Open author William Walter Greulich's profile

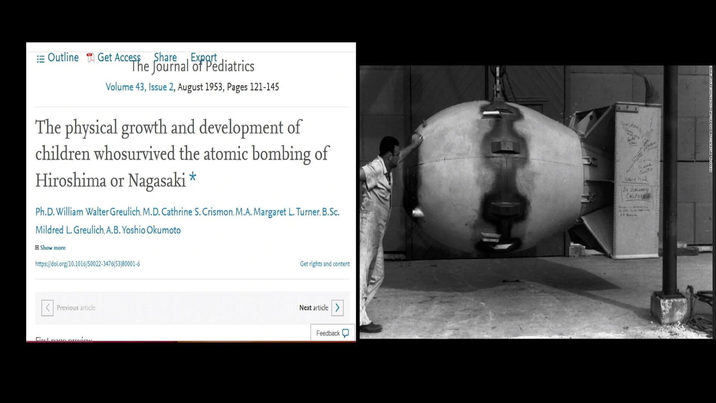(x=98, y=212)
